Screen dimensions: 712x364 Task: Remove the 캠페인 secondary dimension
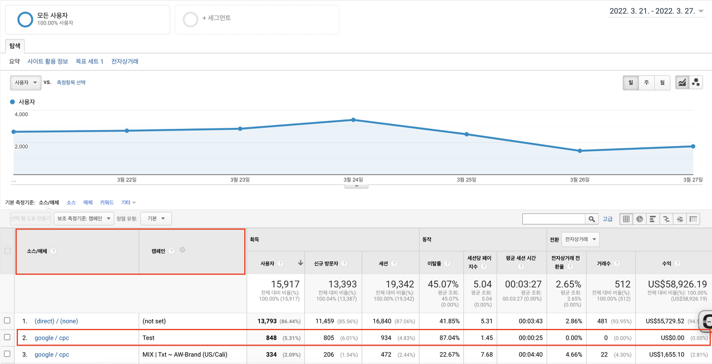182,250
